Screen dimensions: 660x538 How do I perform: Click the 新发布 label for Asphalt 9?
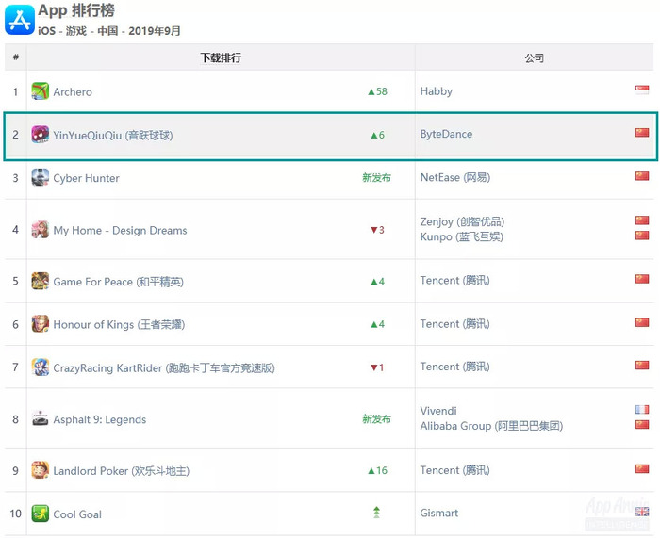[x=376, y=419]
